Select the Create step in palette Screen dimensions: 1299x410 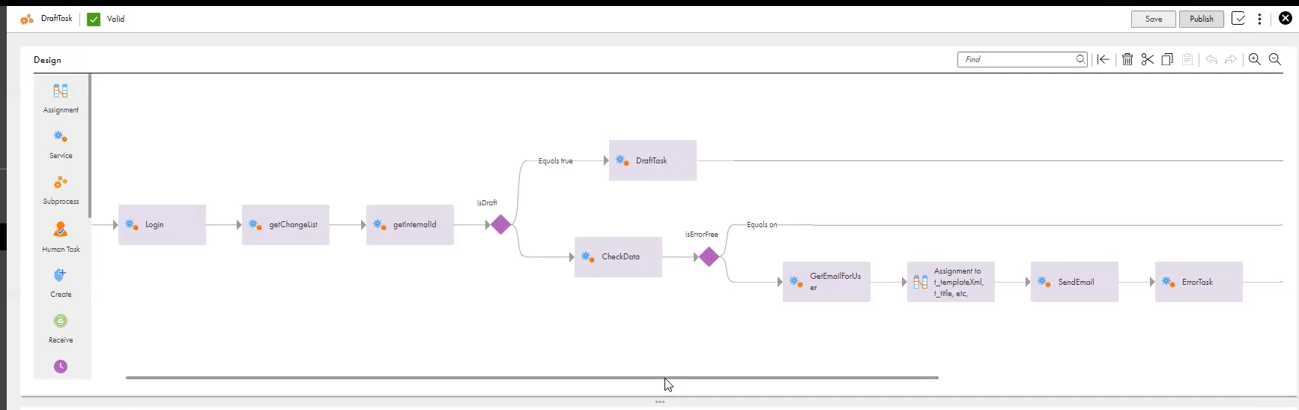pos(61,283)
